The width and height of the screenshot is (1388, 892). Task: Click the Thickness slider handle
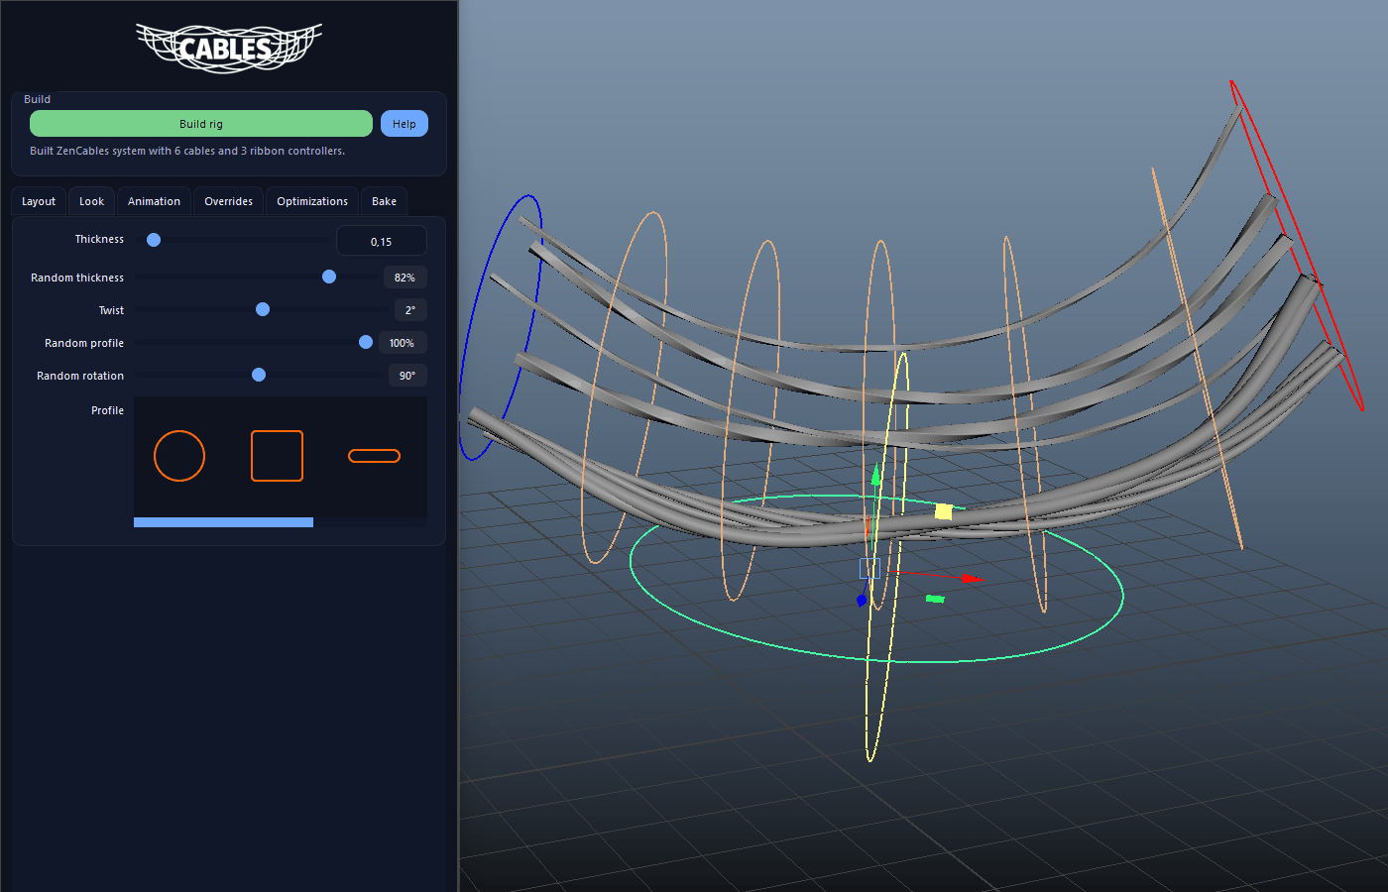[x=154, y=240]
